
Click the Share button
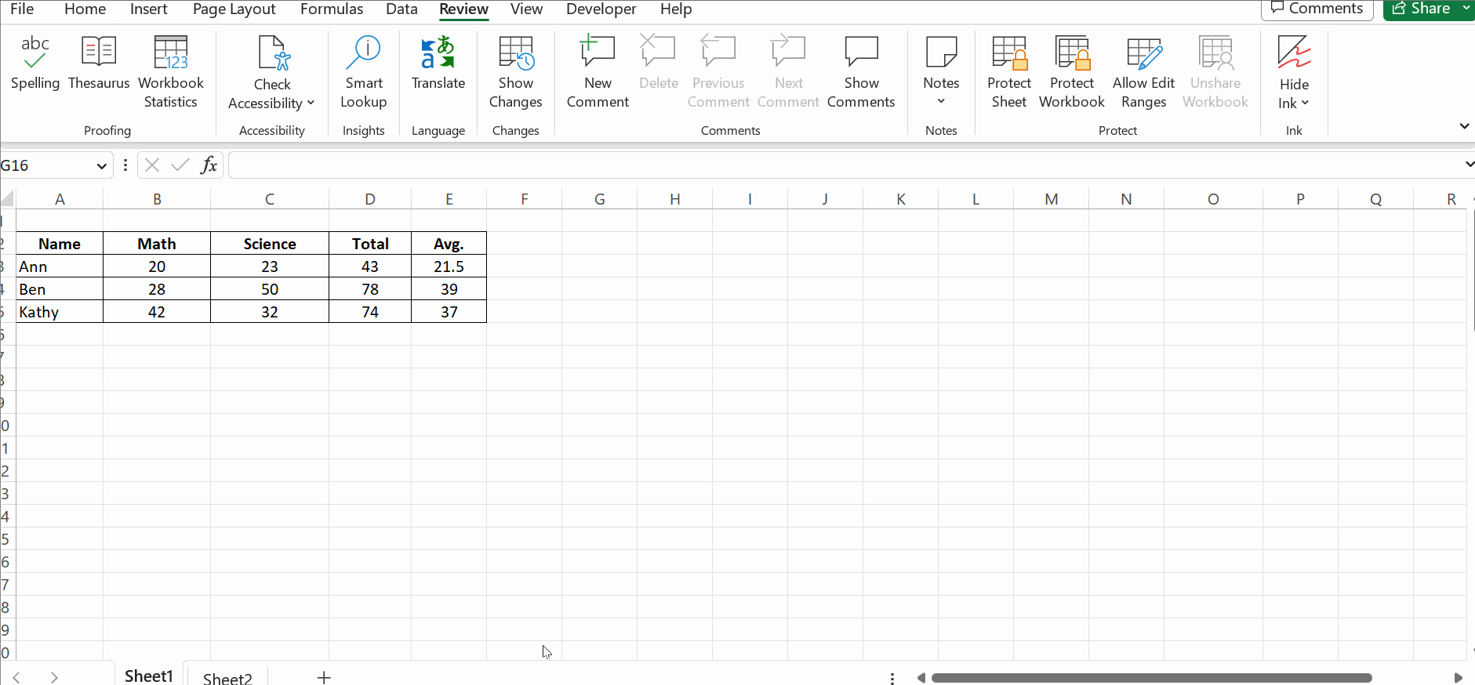tap(1422, 9)
